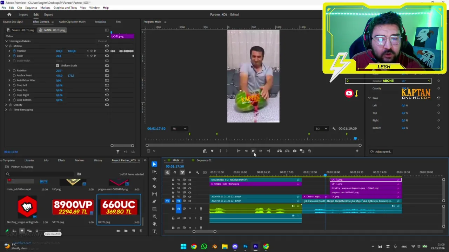449x252 pixels.
Task: Click the Export workspace button
Action: pos(48,15)
